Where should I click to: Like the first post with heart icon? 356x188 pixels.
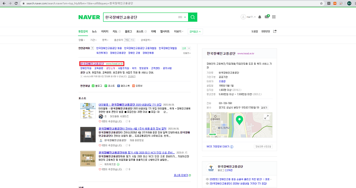pos(100,122)
